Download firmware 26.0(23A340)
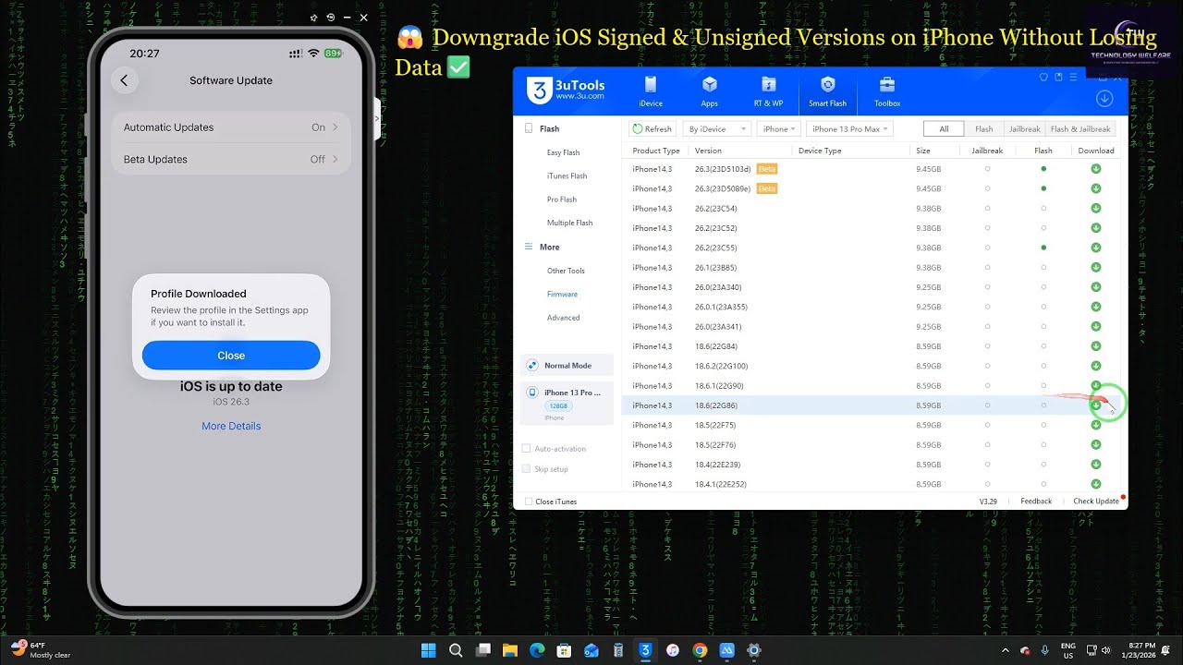Viewport: 1183px width, 665px height. pyautogui.click(x=1096, y=287)
